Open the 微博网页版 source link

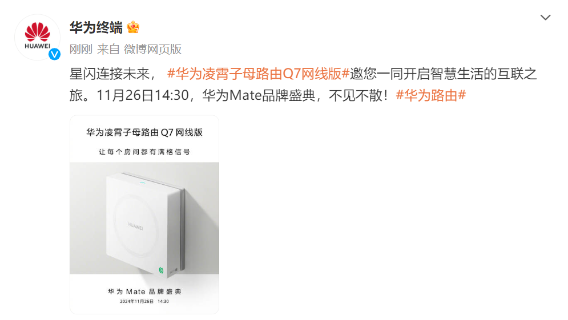(x=152, y=49)
